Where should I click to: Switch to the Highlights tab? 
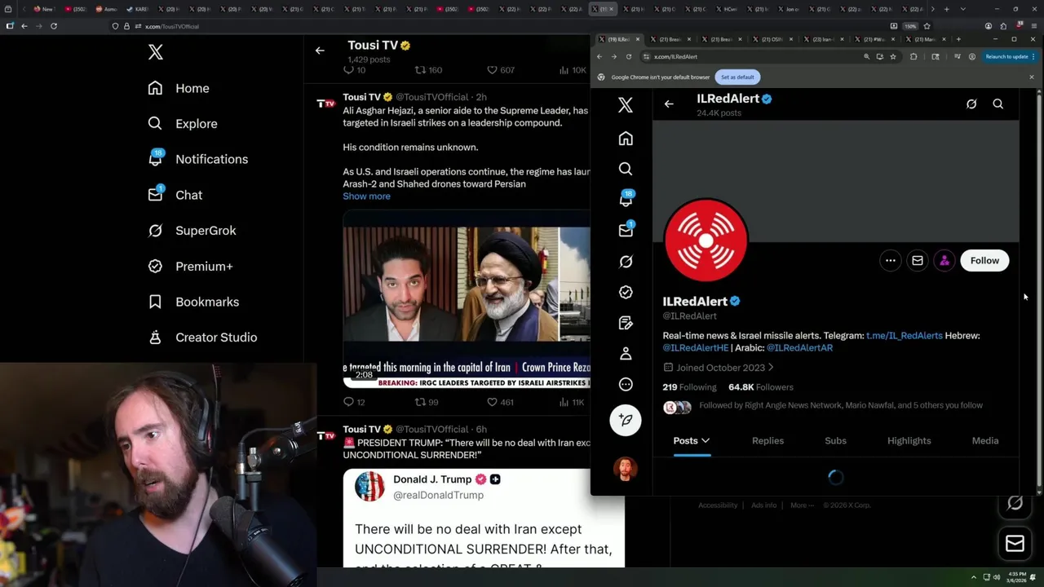coord(909,441)
